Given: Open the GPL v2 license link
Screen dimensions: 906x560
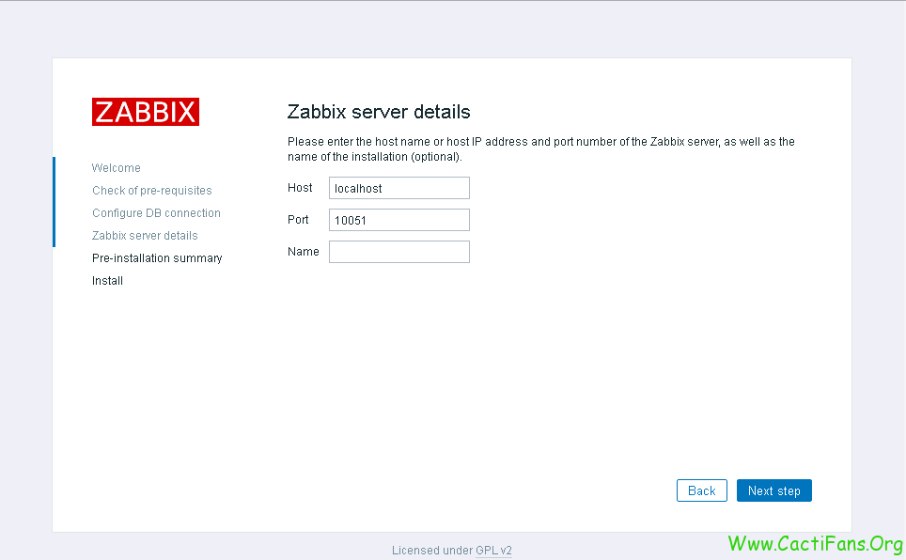Looking at the screenshot, I should [x=494, y=551].
